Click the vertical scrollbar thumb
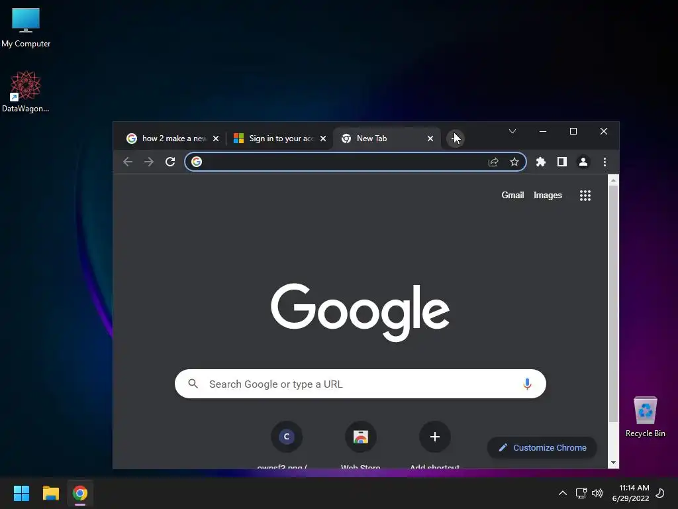 point(613,303)
